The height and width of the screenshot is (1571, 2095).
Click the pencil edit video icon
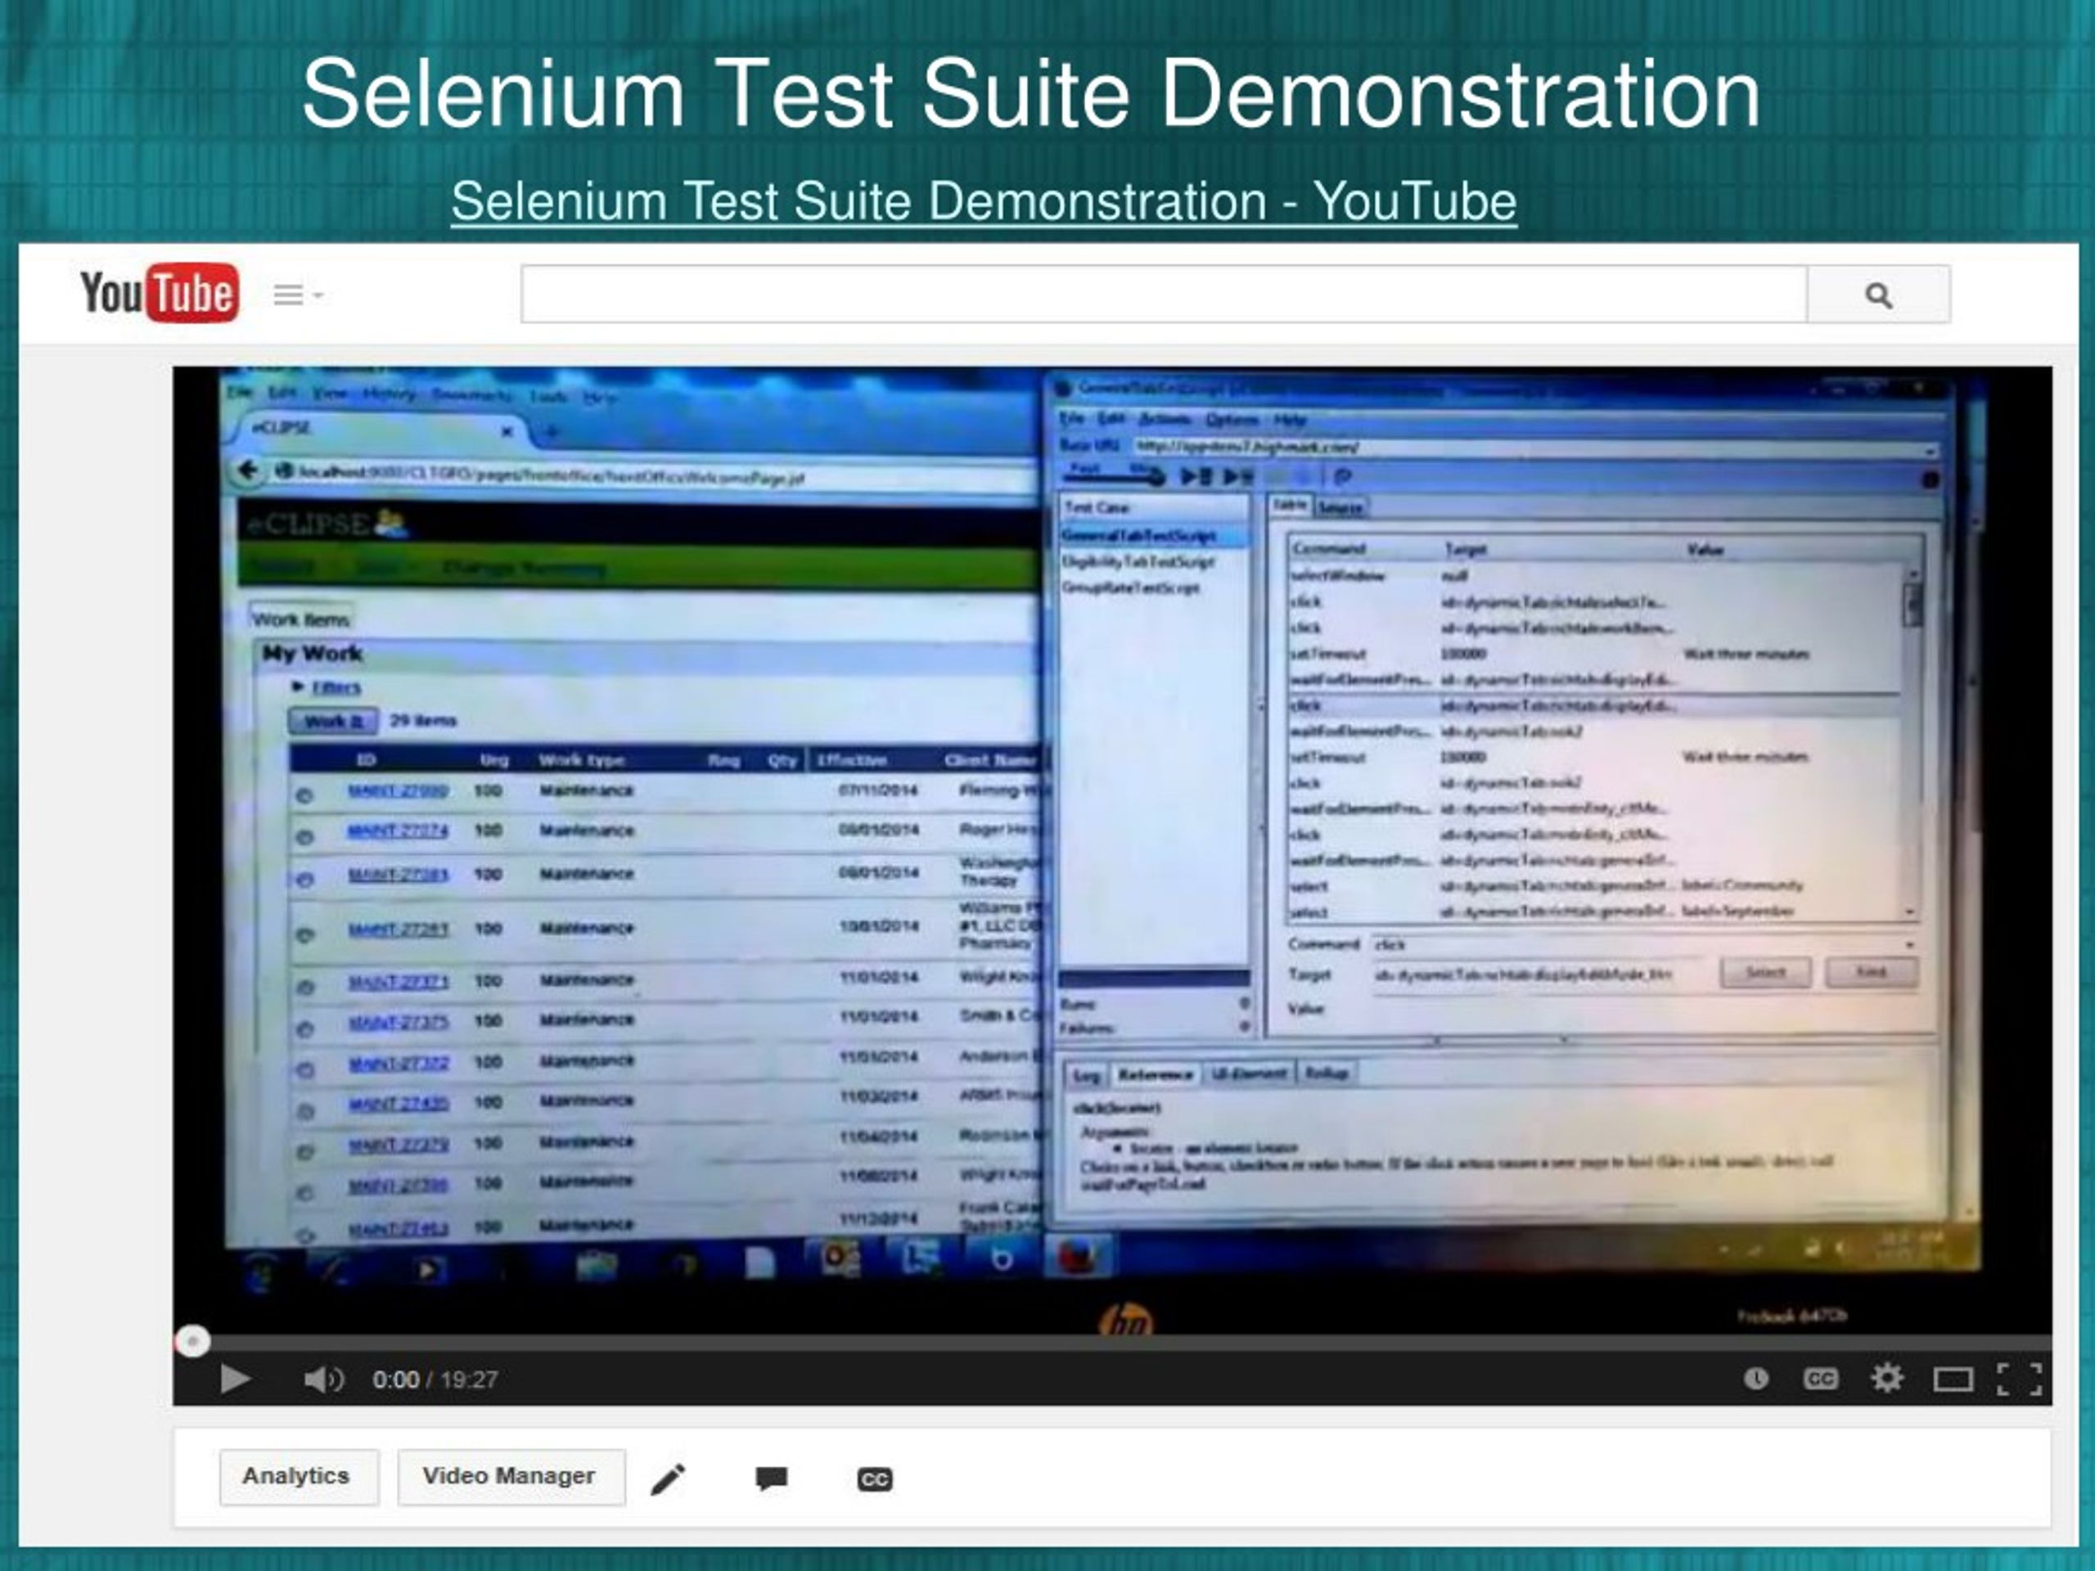668,1479
